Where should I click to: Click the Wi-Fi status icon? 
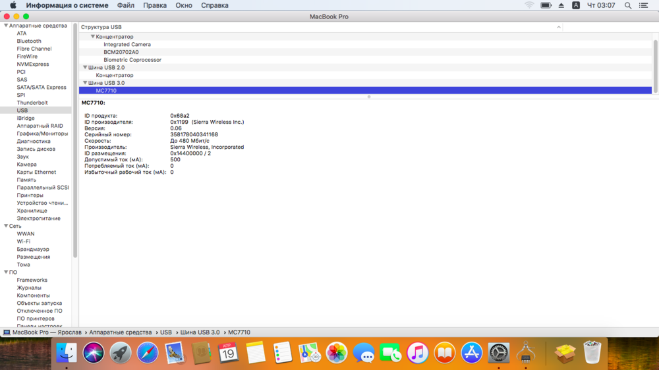[x=529, y=5]
